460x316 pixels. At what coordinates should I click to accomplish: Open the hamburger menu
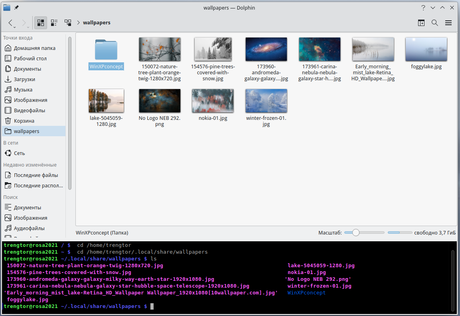click(448, 23)
